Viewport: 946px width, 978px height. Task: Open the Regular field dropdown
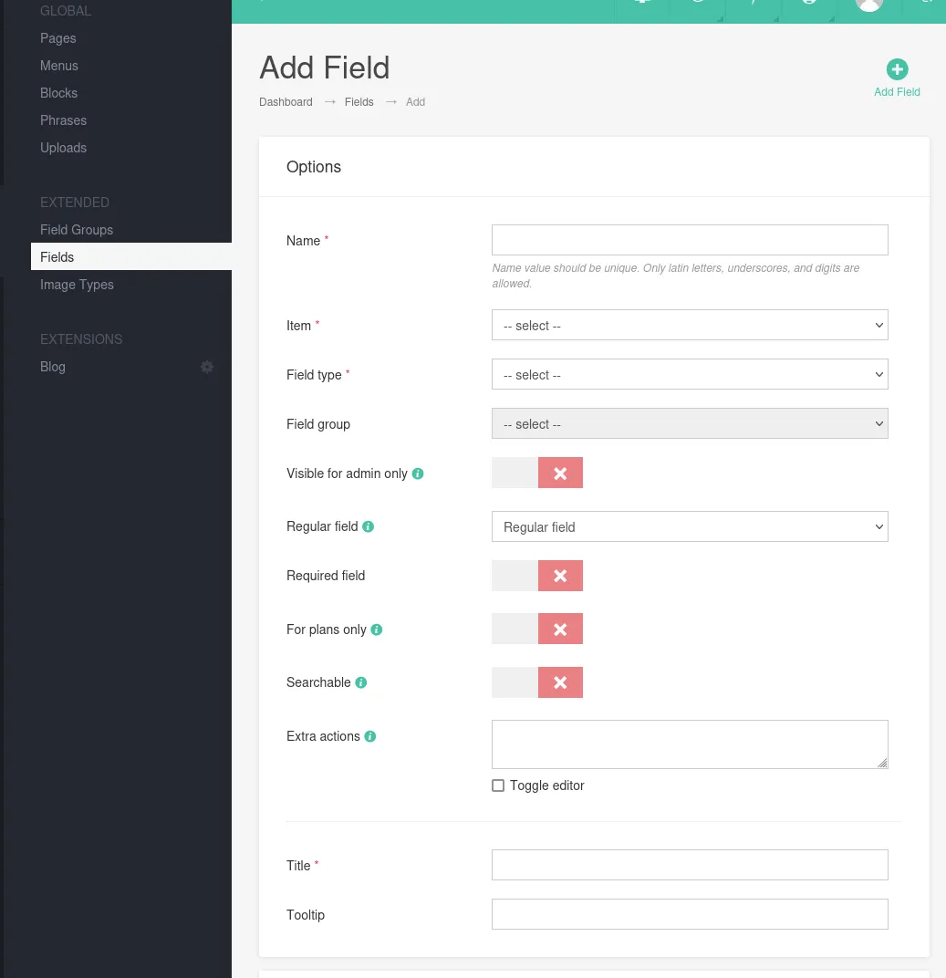pyautogui.click(x=690, y=526)
